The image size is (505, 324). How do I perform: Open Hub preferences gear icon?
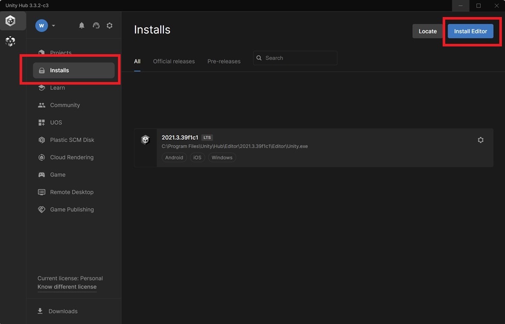[109, 25]
